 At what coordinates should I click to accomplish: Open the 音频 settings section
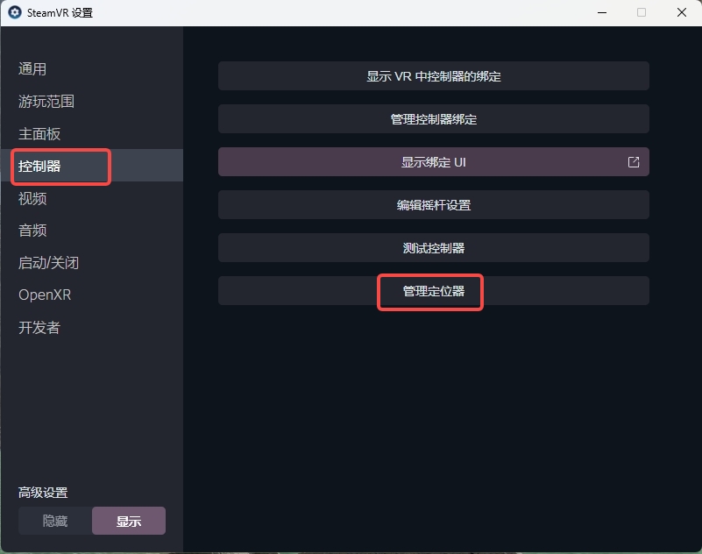pyautogui.click(x=32, y=231)
